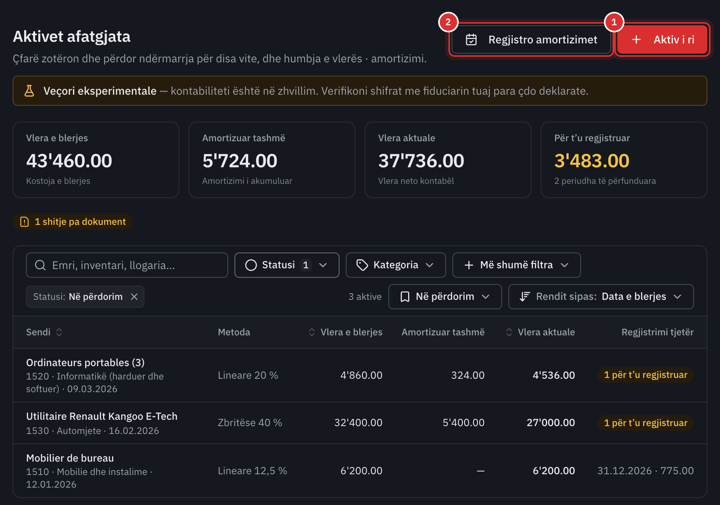Click the Për t'u regjistruar summary card
This screenshot has width=720, height=505.
pyautogui.click(x=624, y=160)
